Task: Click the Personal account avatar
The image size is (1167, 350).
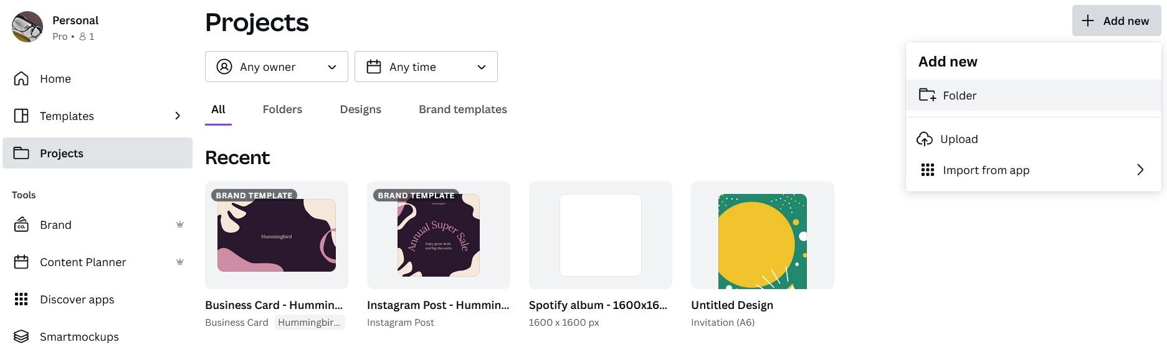Action: pos(27,27)
